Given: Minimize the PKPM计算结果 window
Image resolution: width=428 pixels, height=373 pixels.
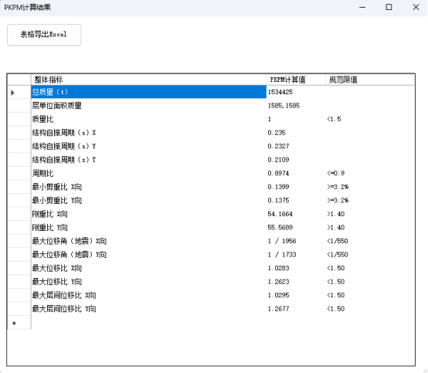Looking at the screenshot, I should click(x=362, y=8).
